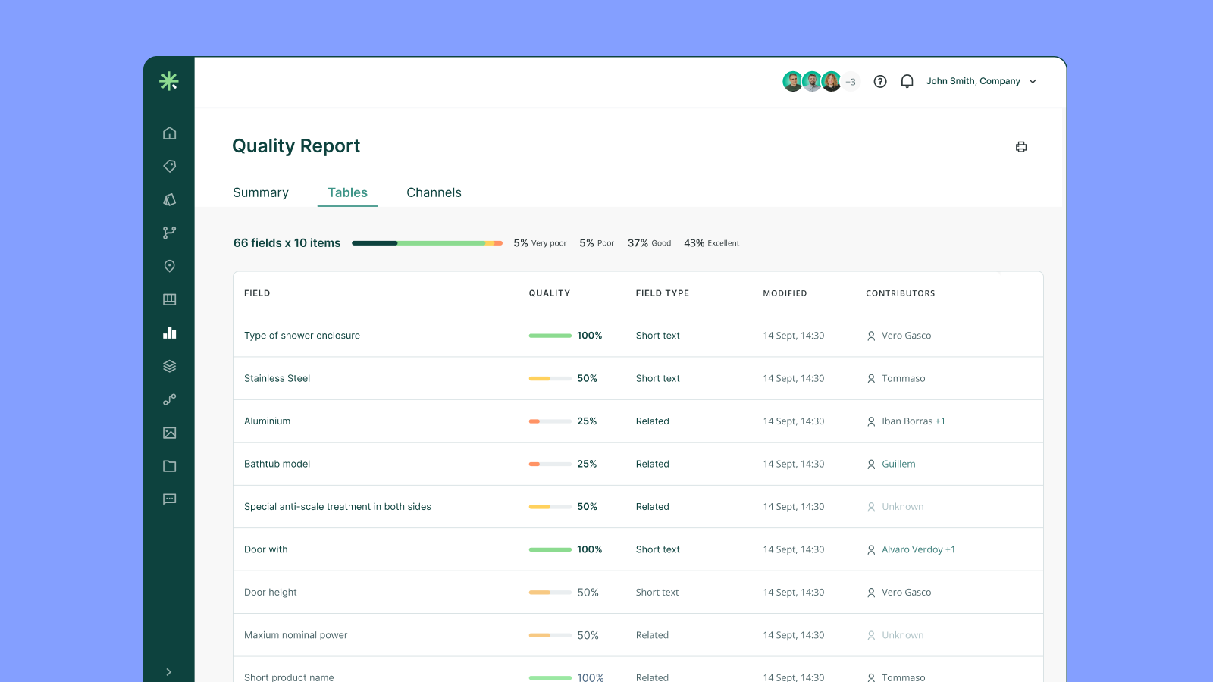1213x682 pixels.
Task: Switch to the Summary tab
Action: click(260, 192)
